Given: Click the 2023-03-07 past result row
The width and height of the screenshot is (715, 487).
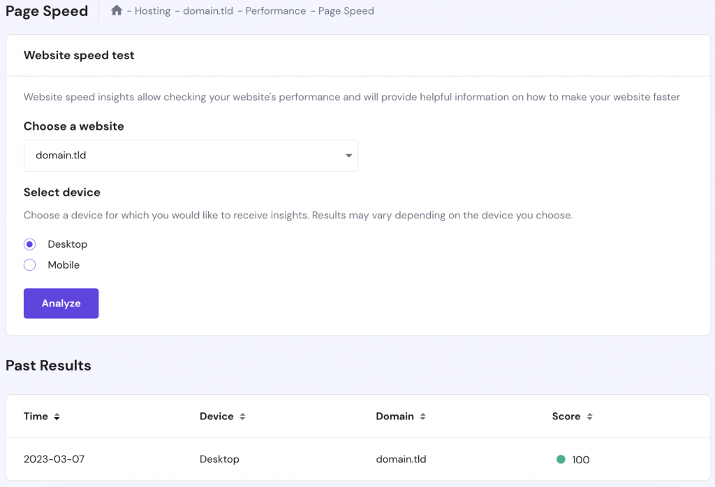Looking at the screenshot, I should point(54,459).
